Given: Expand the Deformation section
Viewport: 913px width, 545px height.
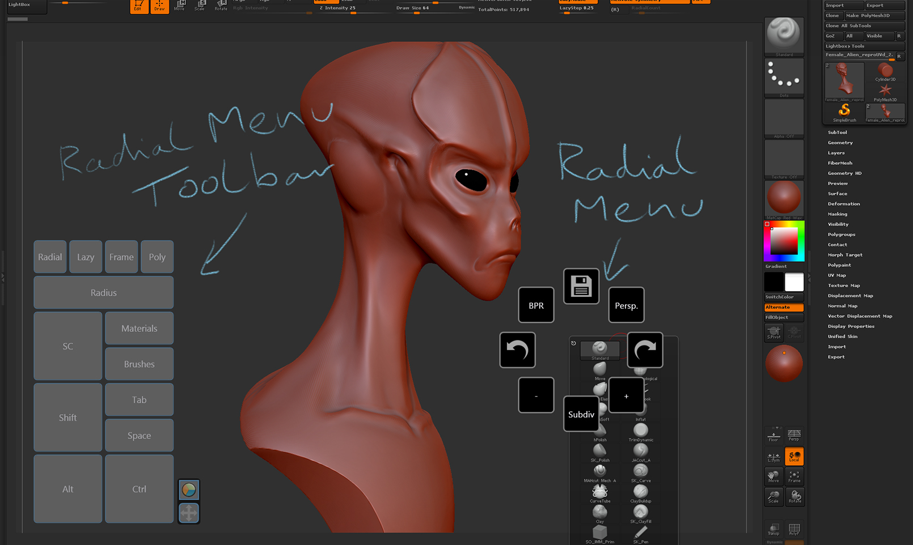Looking at the screenshot, I should point(843,204).
